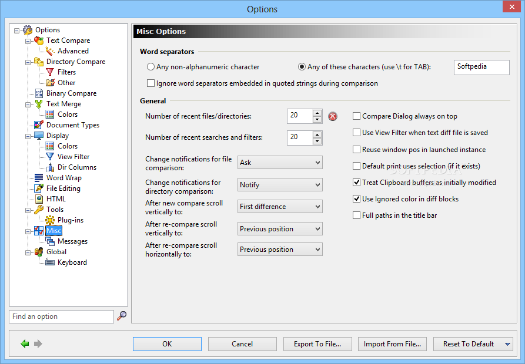This screenshot has height=364, width=525.
Task: Click the Global icon in tree
Action: (39, 252)
